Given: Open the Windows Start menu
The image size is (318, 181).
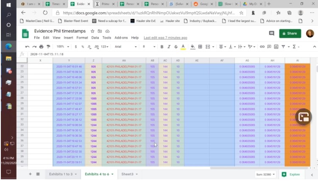Looking at the screenshot, I should (8, 5).
